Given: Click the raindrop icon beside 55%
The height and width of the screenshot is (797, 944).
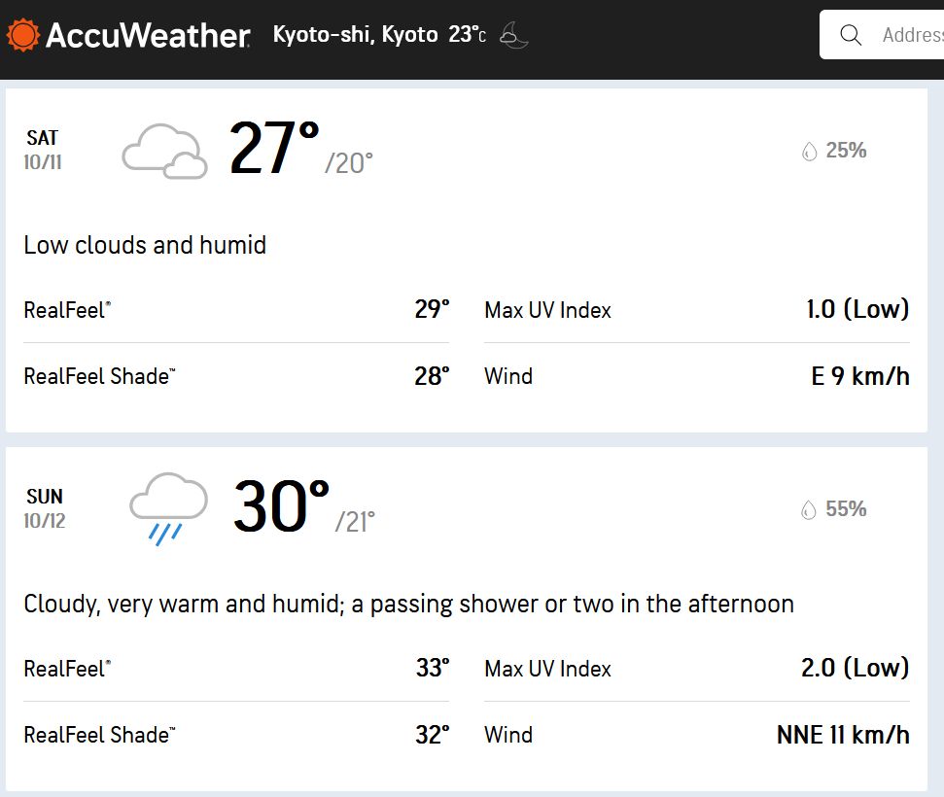Looking at the screenshot, I should (x=809, y=509).
